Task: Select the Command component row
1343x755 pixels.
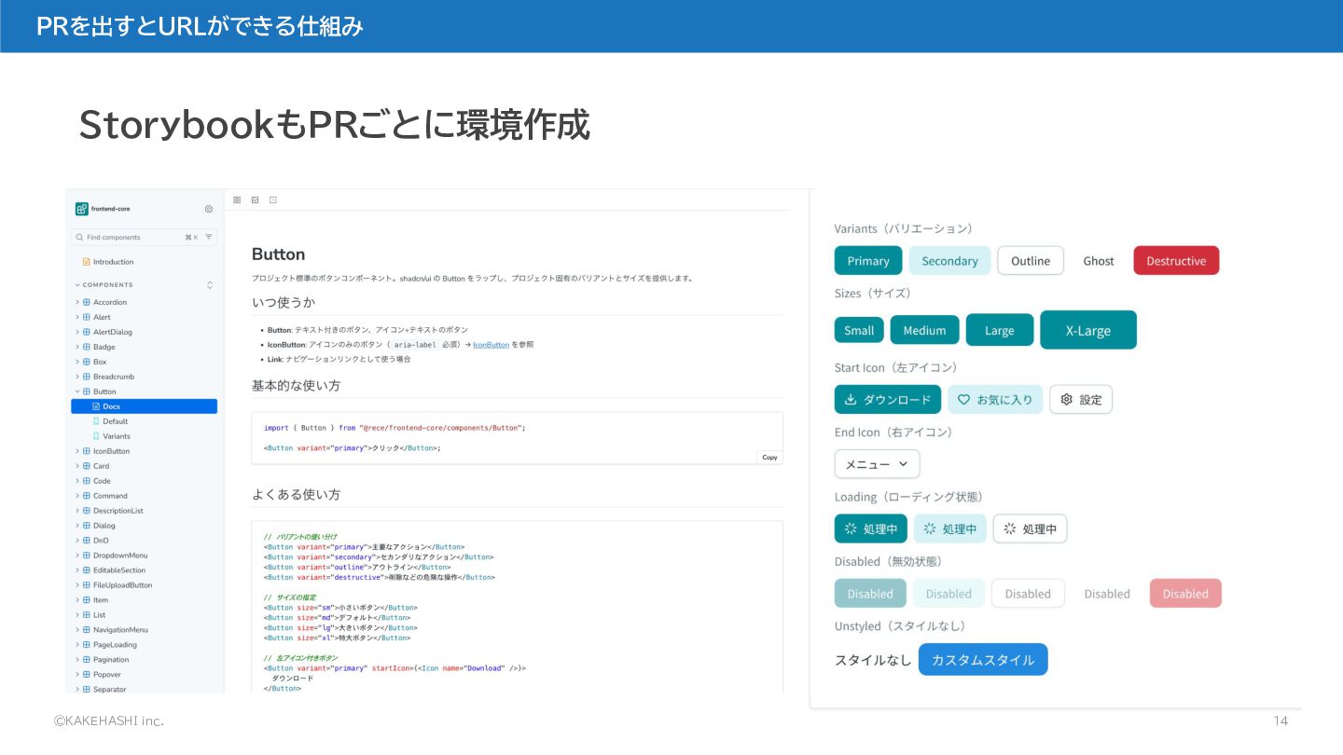Action: click(x=144, y=496)
